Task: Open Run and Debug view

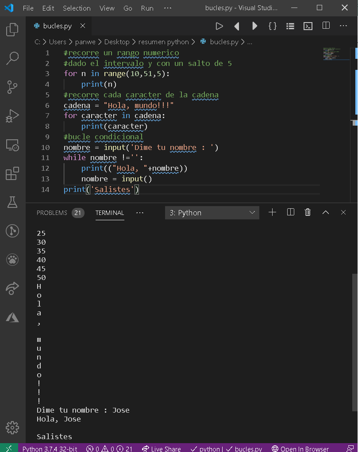Action: [12, 116]
